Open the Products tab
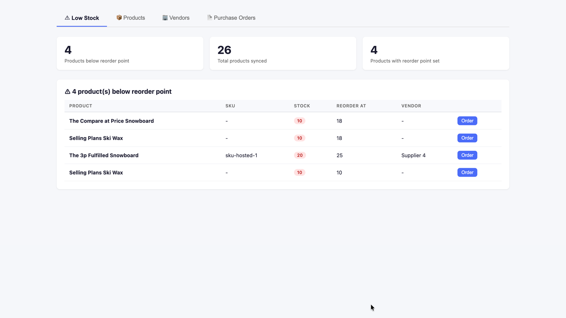566x318 pixels. coord(131,18)
